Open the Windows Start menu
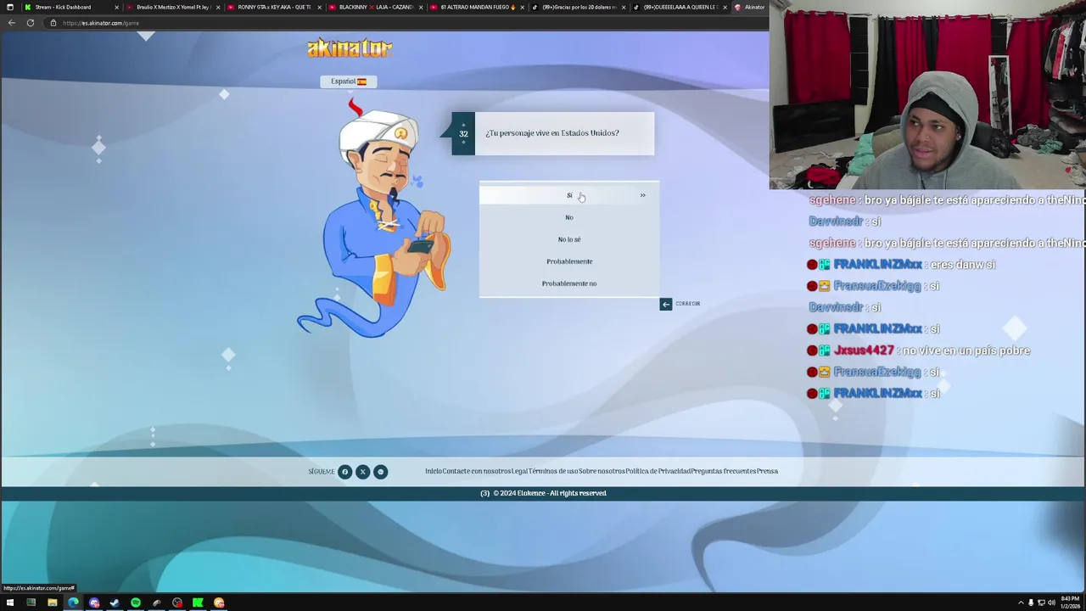1086x611 pixels. click(10, 603)
